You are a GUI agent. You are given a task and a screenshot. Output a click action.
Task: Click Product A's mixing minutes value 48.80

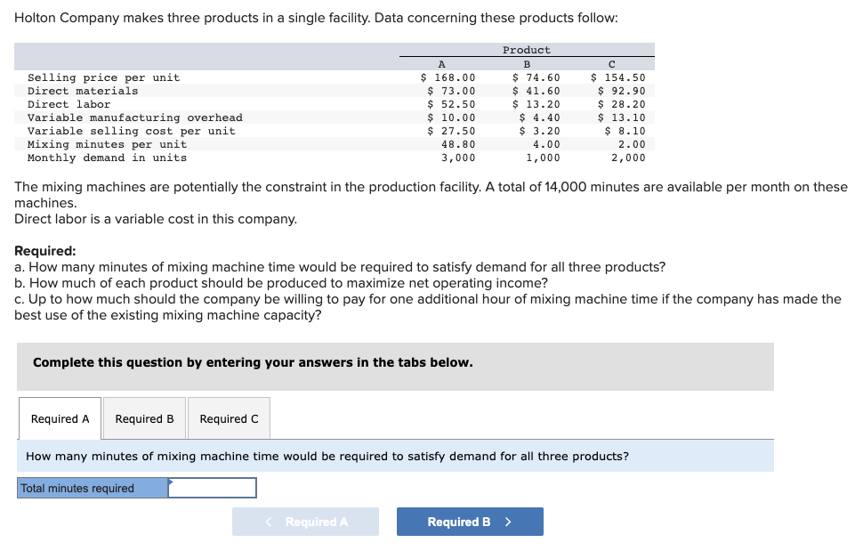click(x=458, y=144)
